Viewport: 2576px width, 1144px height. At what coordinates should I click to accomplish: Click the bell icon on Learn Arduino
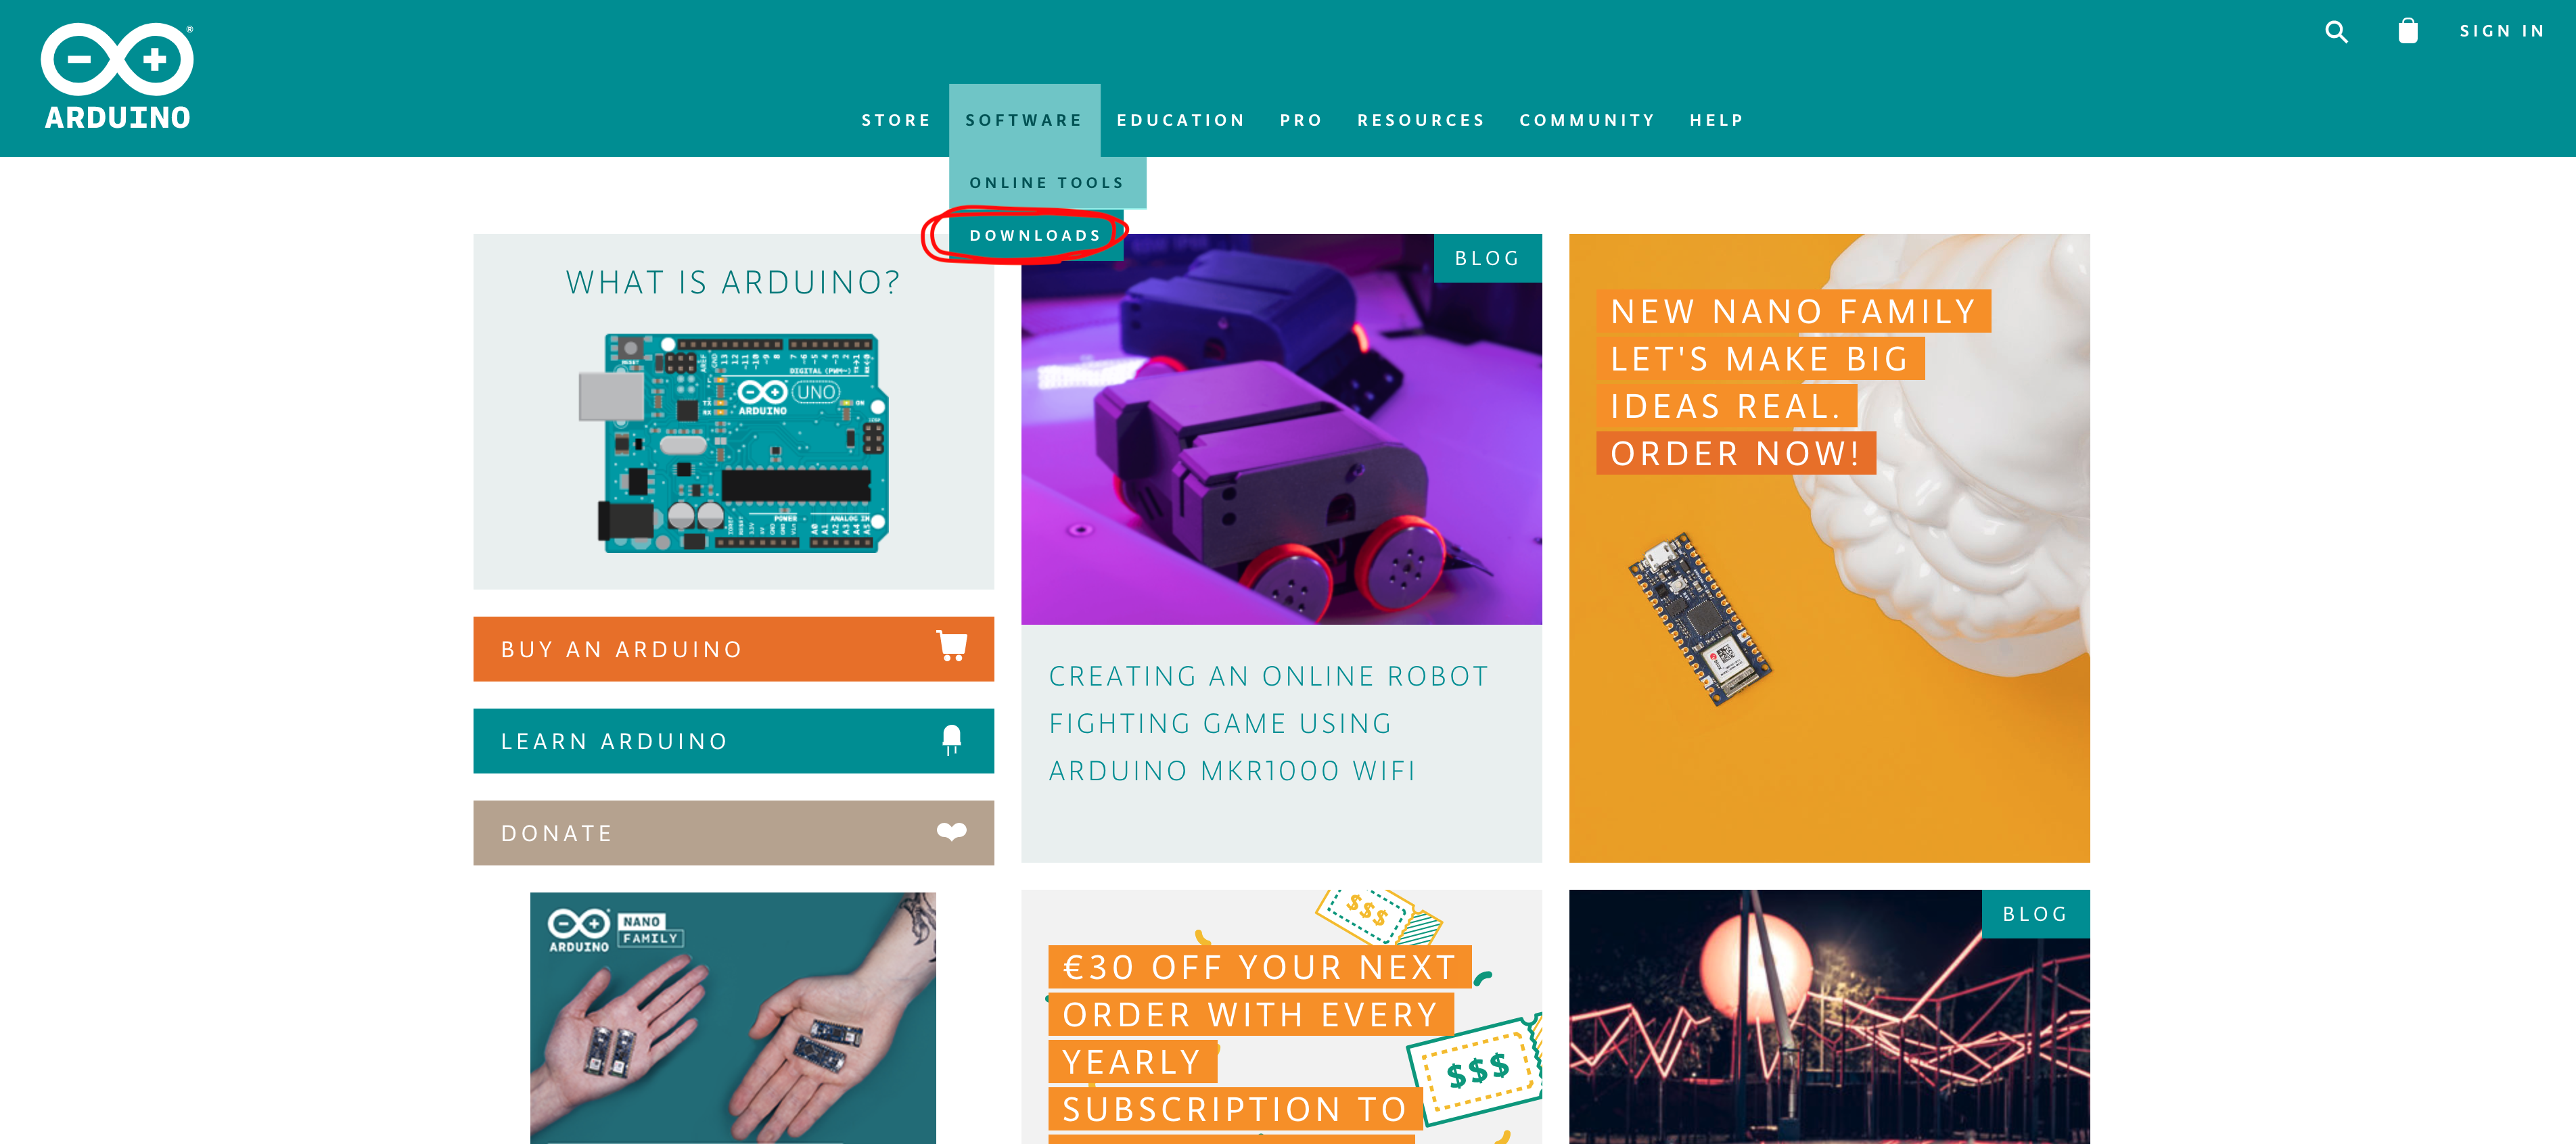click(951, 740)
